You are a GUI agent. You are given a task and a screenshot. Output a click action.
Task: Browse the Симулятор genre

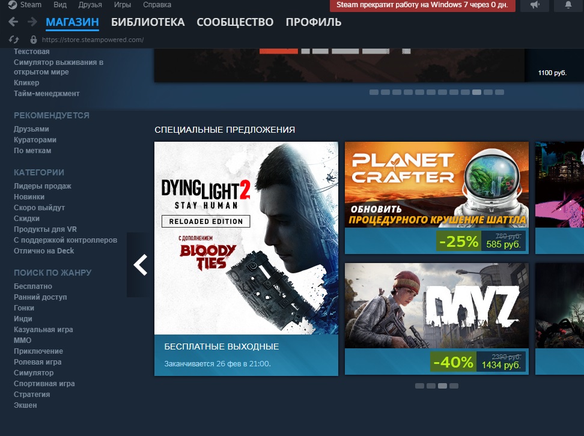coord(34,372)
